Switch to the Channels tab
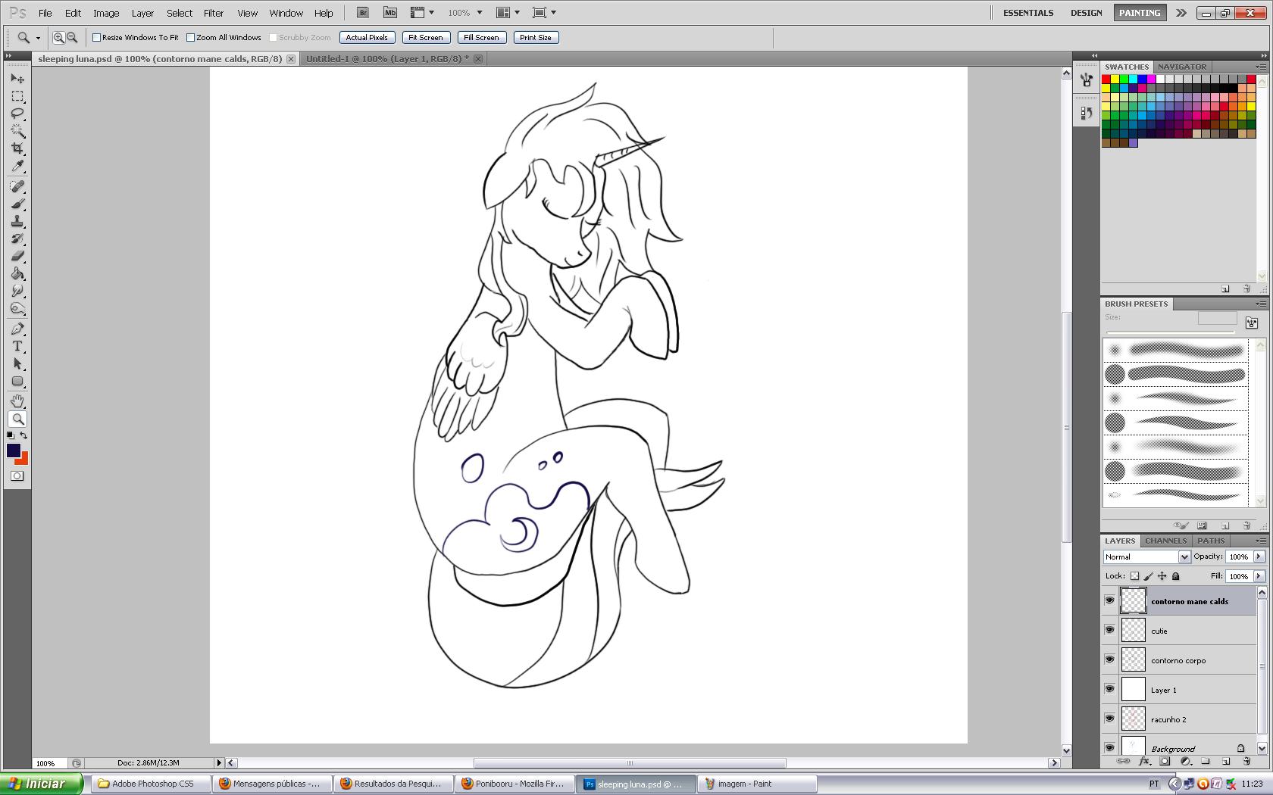The height and width of the screenshot is (795, 1273). click(x=1165, y=541)
